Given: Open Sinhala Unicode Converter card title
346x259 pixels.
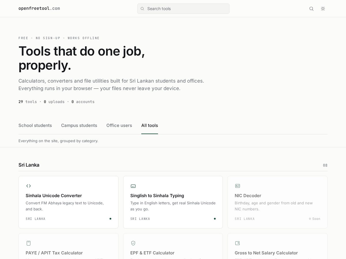Looking at the screenshot, I should (54, 196).
